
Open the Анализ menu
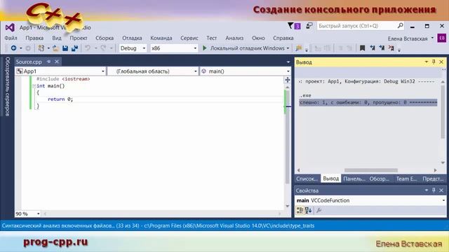click(x=234, y=38)
